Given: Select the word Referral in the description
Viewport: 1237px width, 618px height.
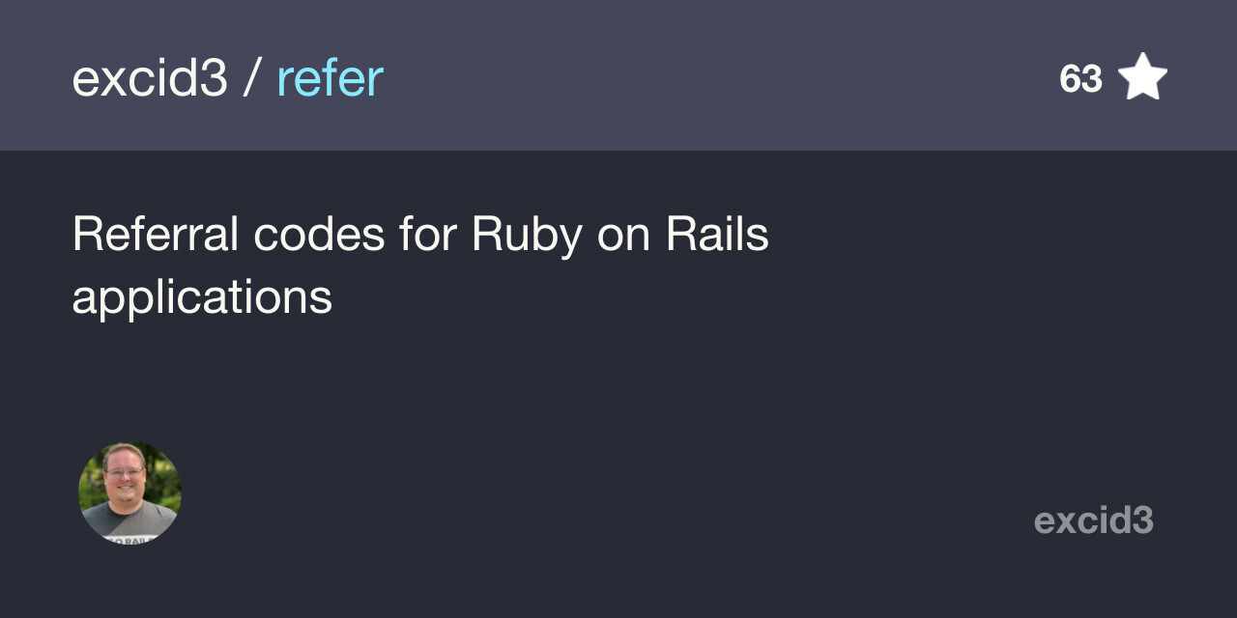Looking at the screenshot, I should pos(156,234).
